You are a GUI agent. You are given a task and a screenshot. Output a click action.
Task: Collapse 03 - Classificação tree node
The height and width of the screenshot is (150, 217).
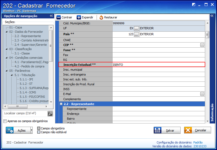click(x=7, y=49)
